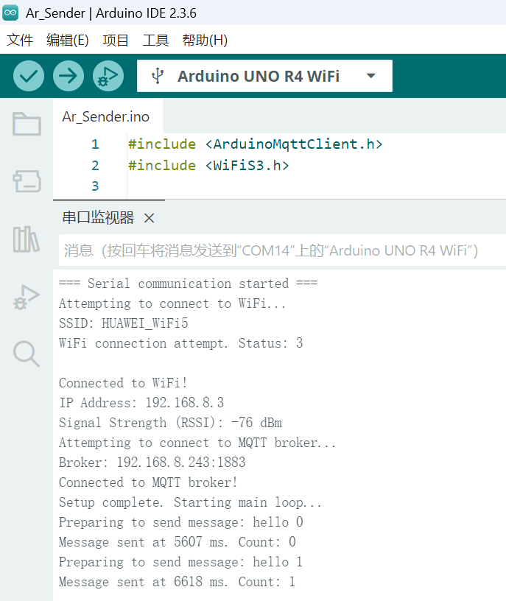Click the 'WiFi connection attempt. Status: 3' line
The image size is (506, 601).
point(181,343)
